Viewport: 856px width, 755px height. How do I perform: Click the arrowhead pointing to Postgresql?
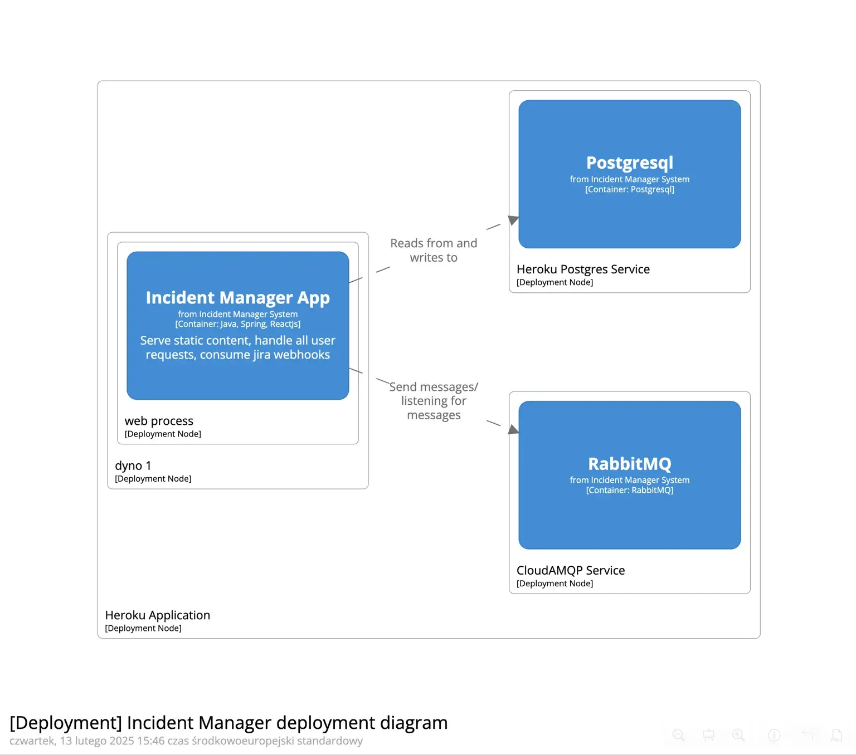[x=513, y=220]
